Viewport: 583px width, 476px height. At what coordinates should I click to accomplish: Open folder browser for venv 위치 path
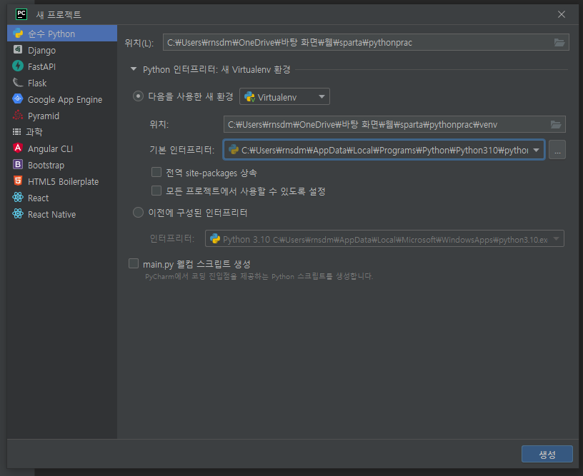coord(556,124)
